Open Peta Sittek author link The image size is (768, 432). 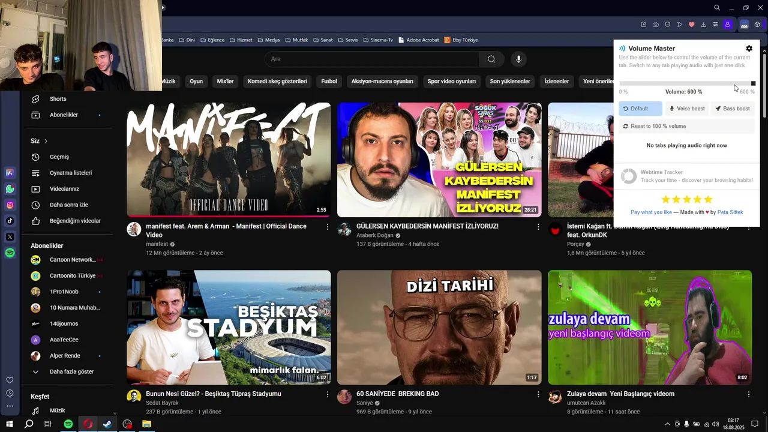coord(730,212)
